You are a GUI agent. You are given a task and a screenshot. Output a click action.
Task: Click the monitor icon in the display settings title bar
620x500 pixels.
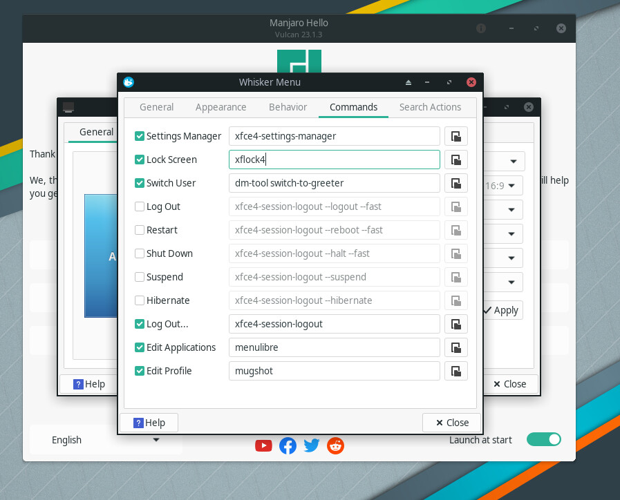[68, 107]
